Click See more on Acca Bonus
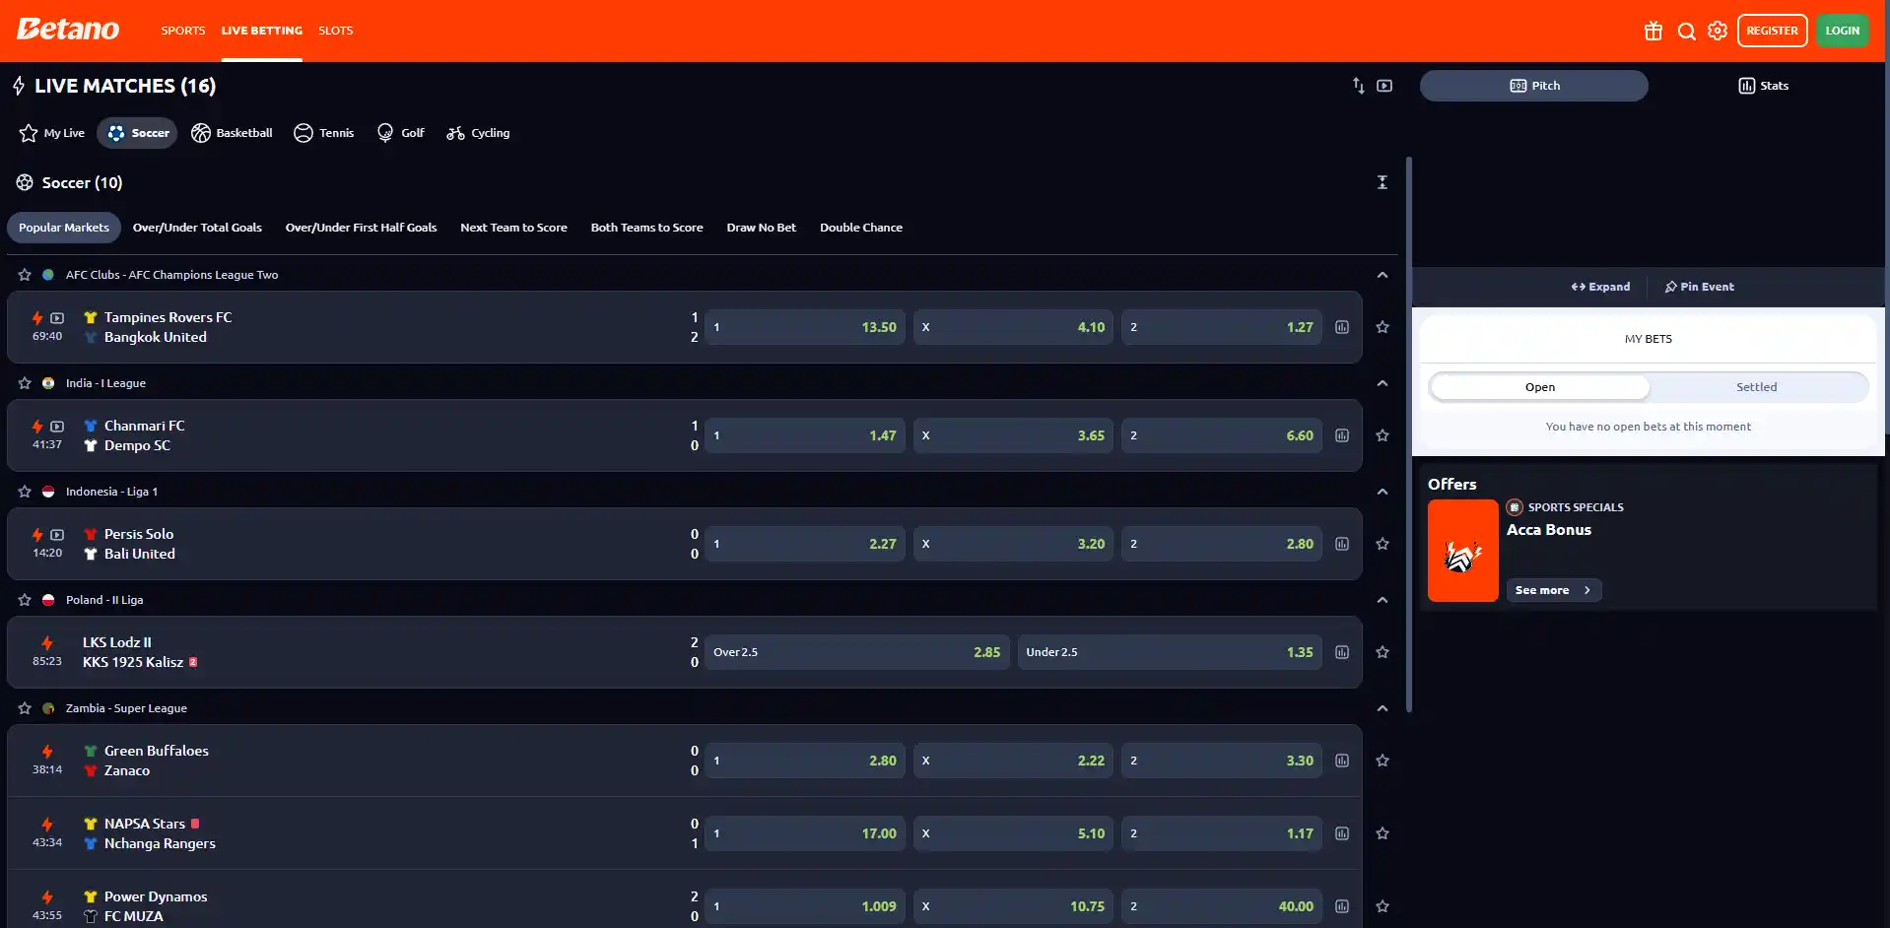Viewport: 1890px width, 928px height. (1554, 590)
